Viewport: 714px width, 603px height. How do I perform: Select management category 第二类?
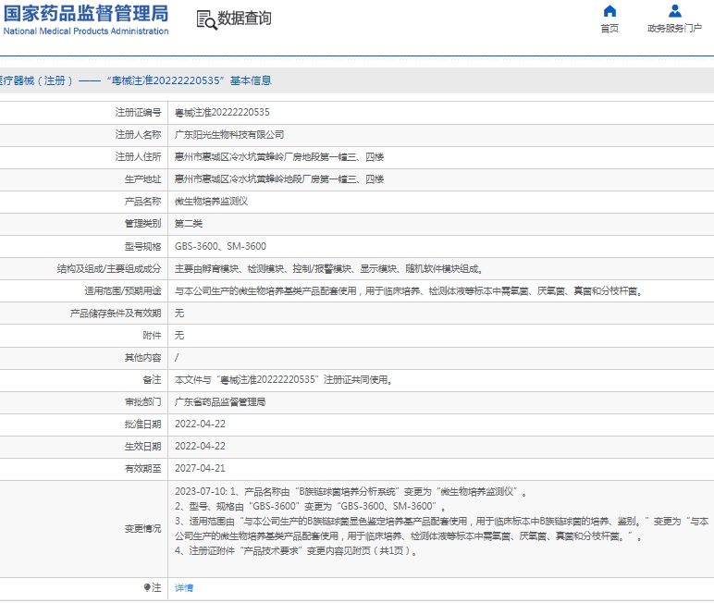tap(189, 224)
